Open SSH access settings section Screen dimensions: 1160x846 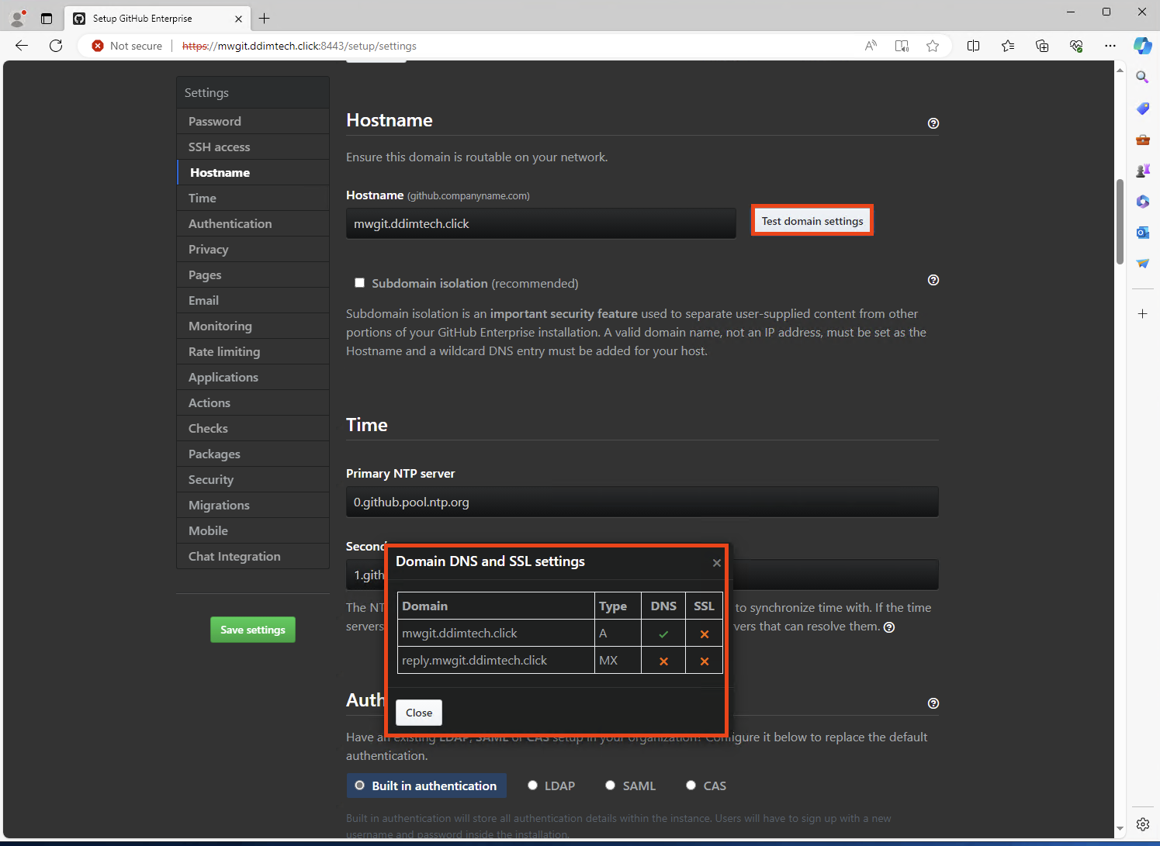253,147
